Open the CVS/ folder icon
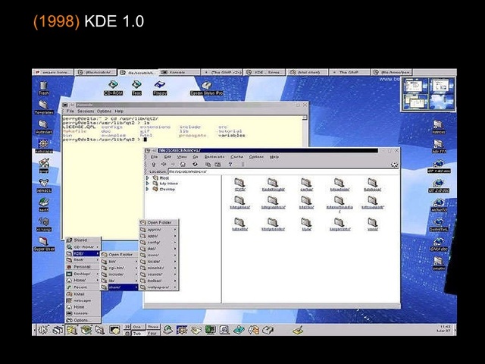Viewport: 485px width, 364px height. coord(239,184)
